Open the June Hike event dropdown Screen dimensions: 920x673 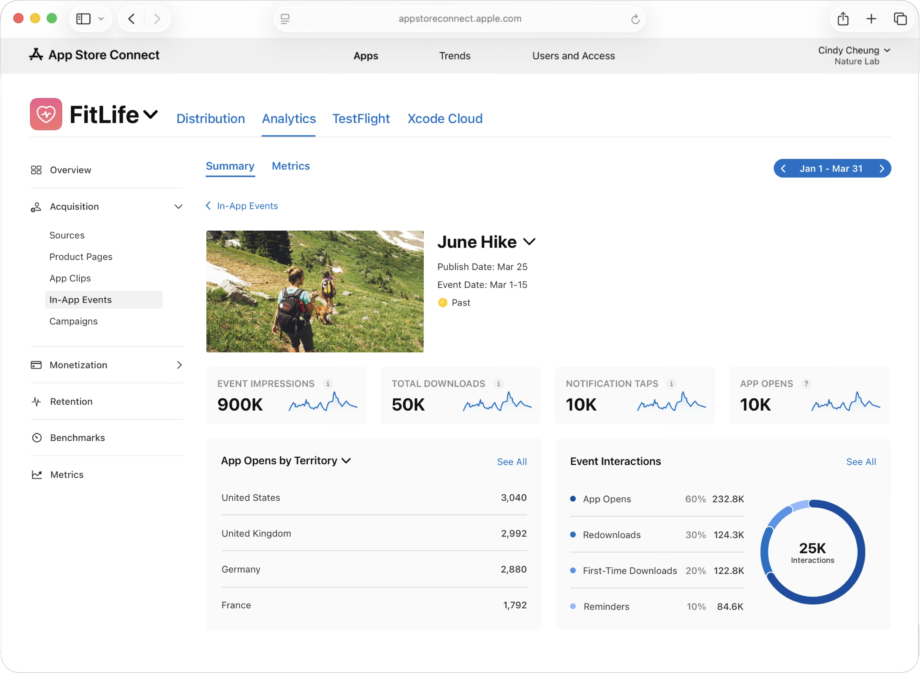pos(529,242)
